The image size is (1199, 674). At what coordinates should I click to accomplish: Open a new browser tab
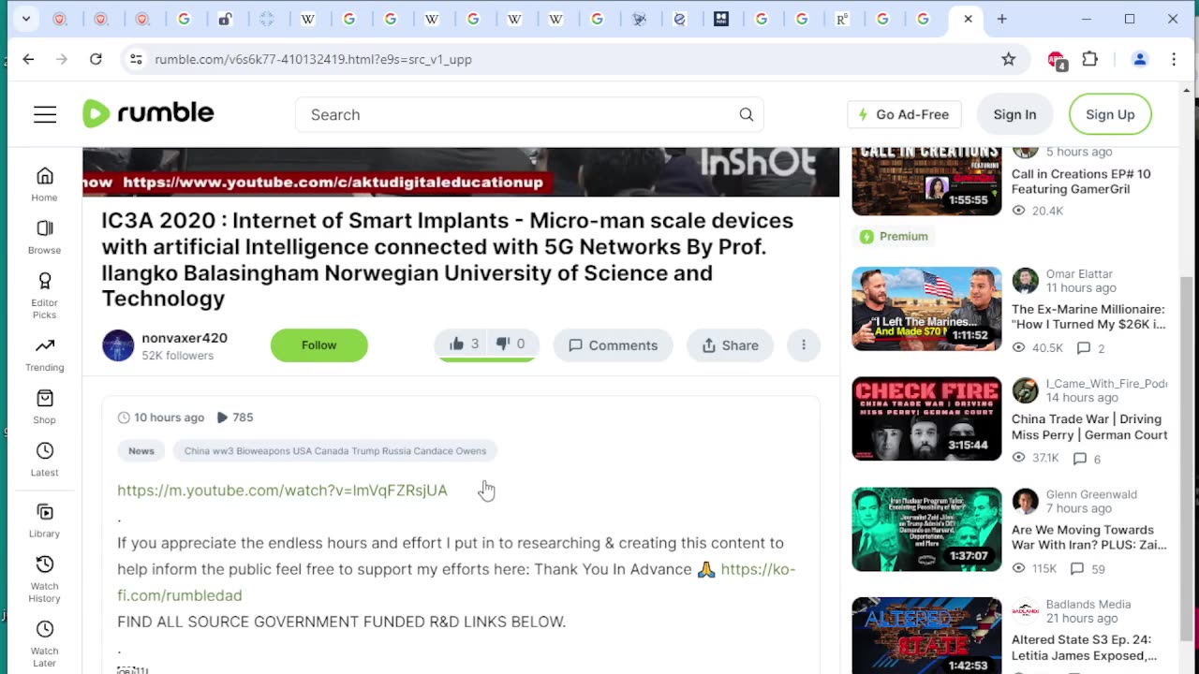(1001, 19)
